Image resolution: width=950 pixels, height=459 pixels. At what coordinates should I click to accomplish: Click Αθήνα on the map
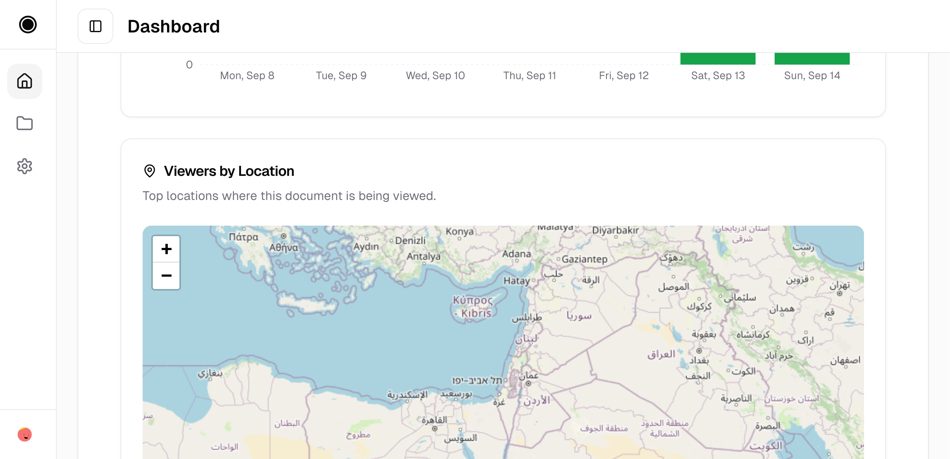pyautogui.click(x=283, y=248)
